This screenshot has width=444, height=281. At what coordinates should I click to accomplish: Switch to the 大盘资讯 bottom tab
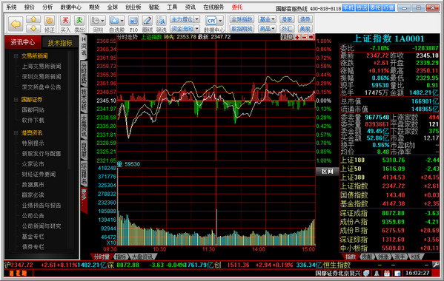click(x=142, y=257)
